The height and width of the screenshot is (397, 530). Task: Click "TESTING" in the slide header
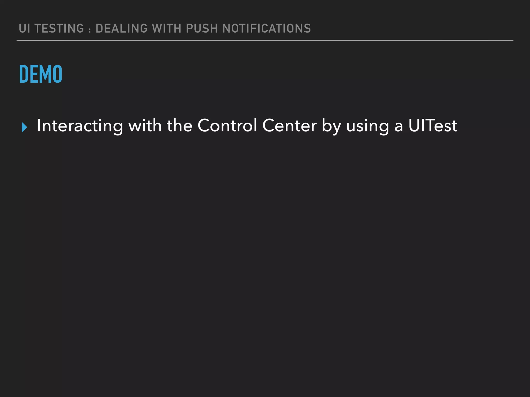tap(59, 28)
